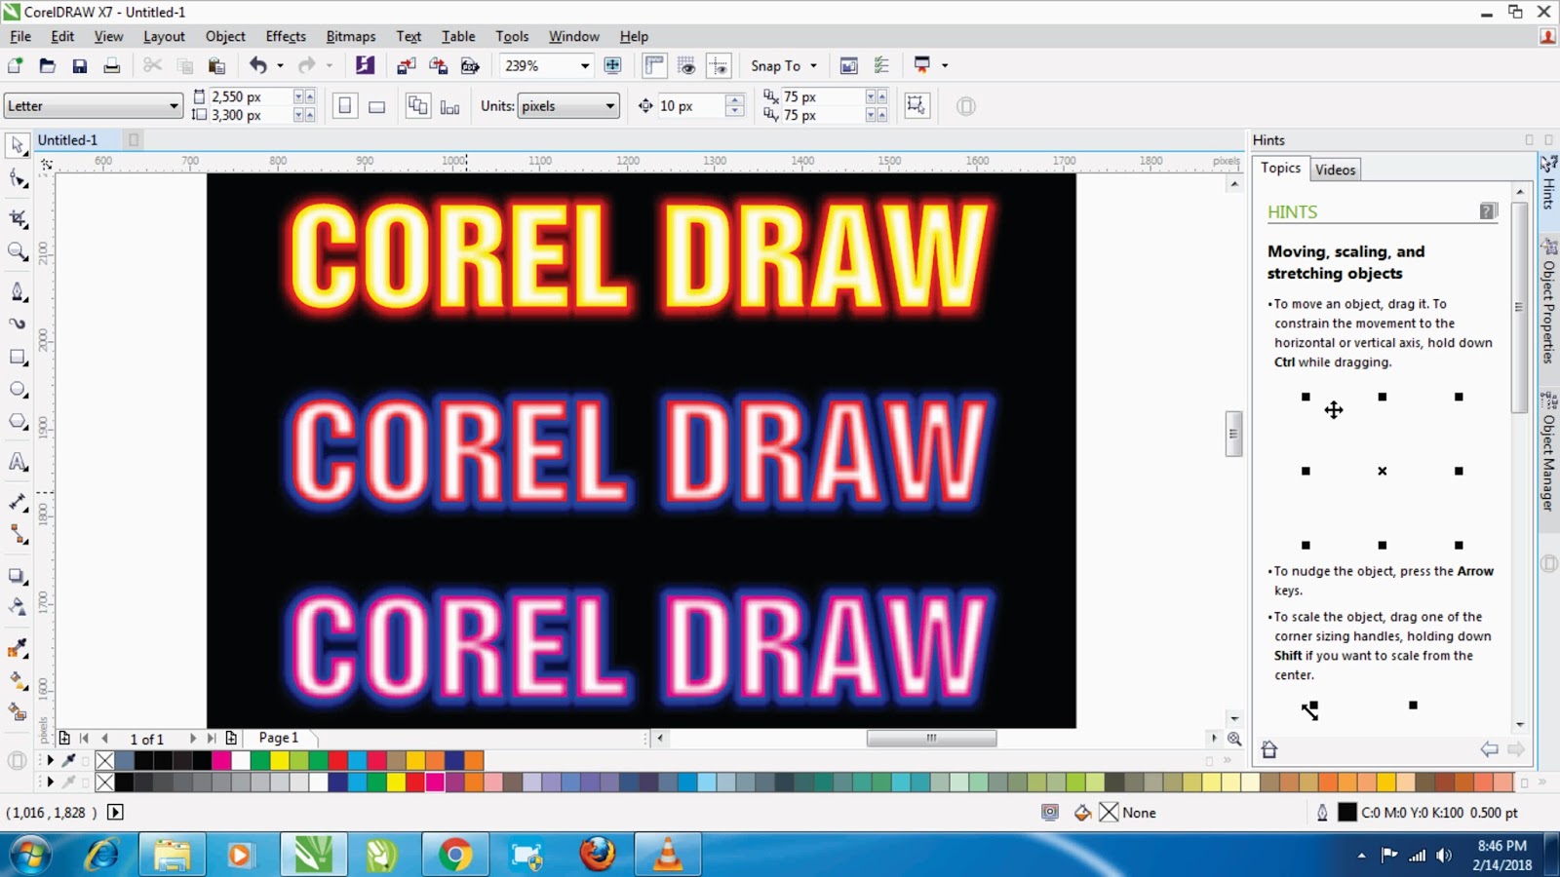Toggle All Pages layout button
This screenshot has width=1560, height=877.
point(417,106)
